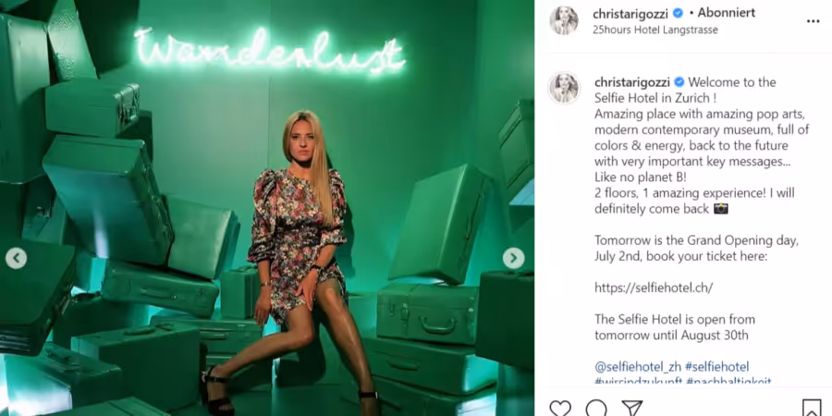This screenshot has height=416, width=832.
Task: Click the https://selfiehotel.ch/ URL text
Action: click(654, 288)
